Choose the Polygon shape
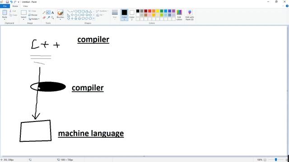 (x=87, y=11)
